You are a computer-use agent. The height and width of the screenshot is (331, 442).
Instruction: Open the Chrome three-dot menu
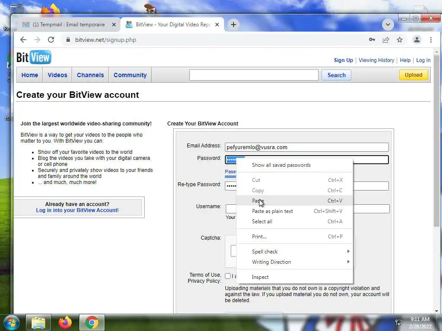tap(431, 40)
